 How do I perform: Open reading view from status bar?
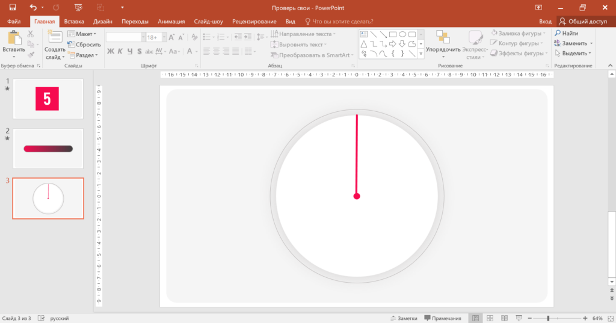tap(503, 318)
